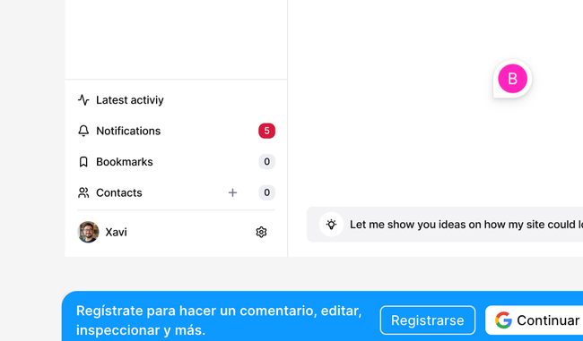Click the Contacts count badge 0
Viewport: 583px width, 341px height.
tap(266, 192)
